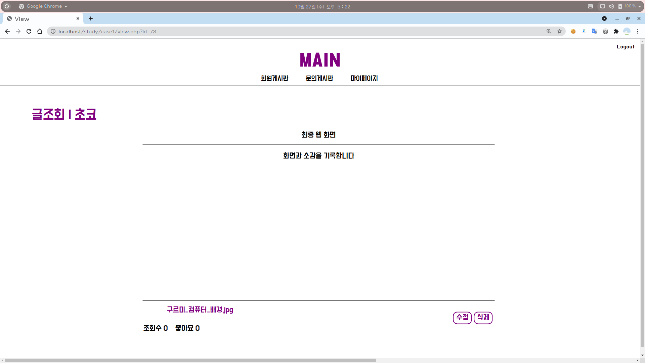Open the 마이페이지 menu
Screen dimensions: 645x363
click(x=364, y=78)
